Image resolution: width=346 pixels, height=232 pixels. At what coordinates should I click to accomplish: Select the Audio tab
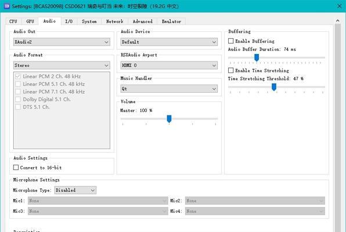point(49,21)
